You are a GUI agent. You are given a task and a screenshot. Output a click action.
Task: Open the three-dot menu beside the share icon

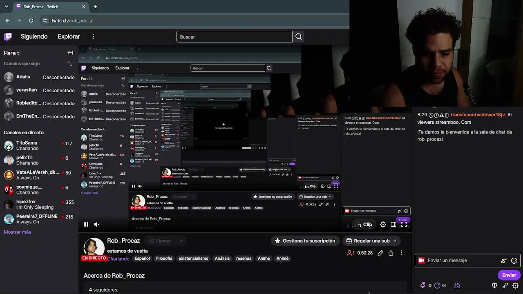(x=401, y=253)
